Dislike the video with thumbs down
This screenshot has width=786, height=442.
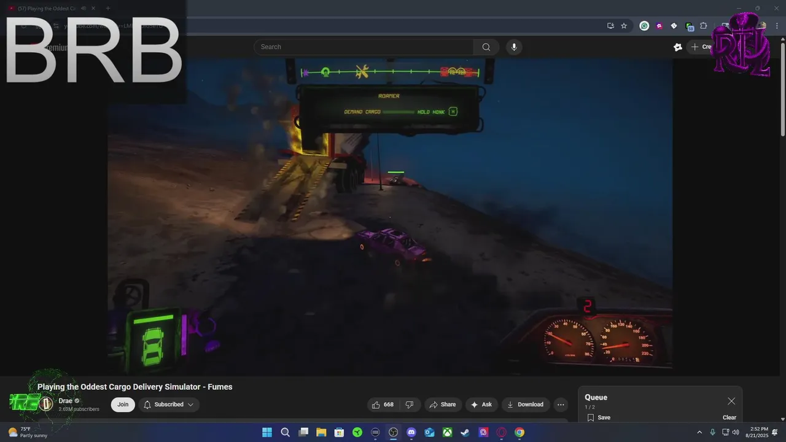point(410,405)
